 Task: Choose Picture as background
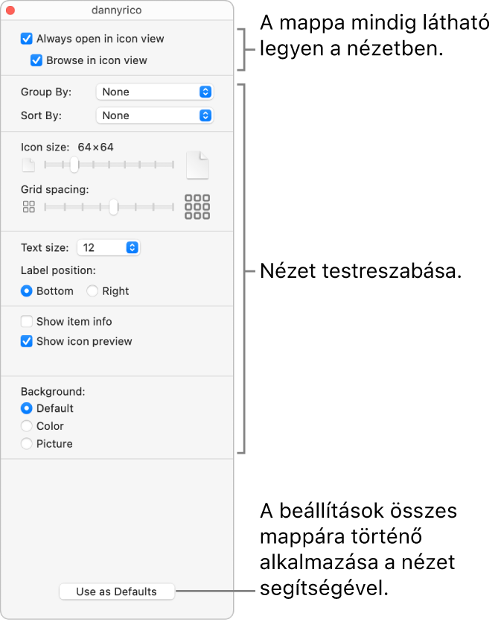point(27,443)
